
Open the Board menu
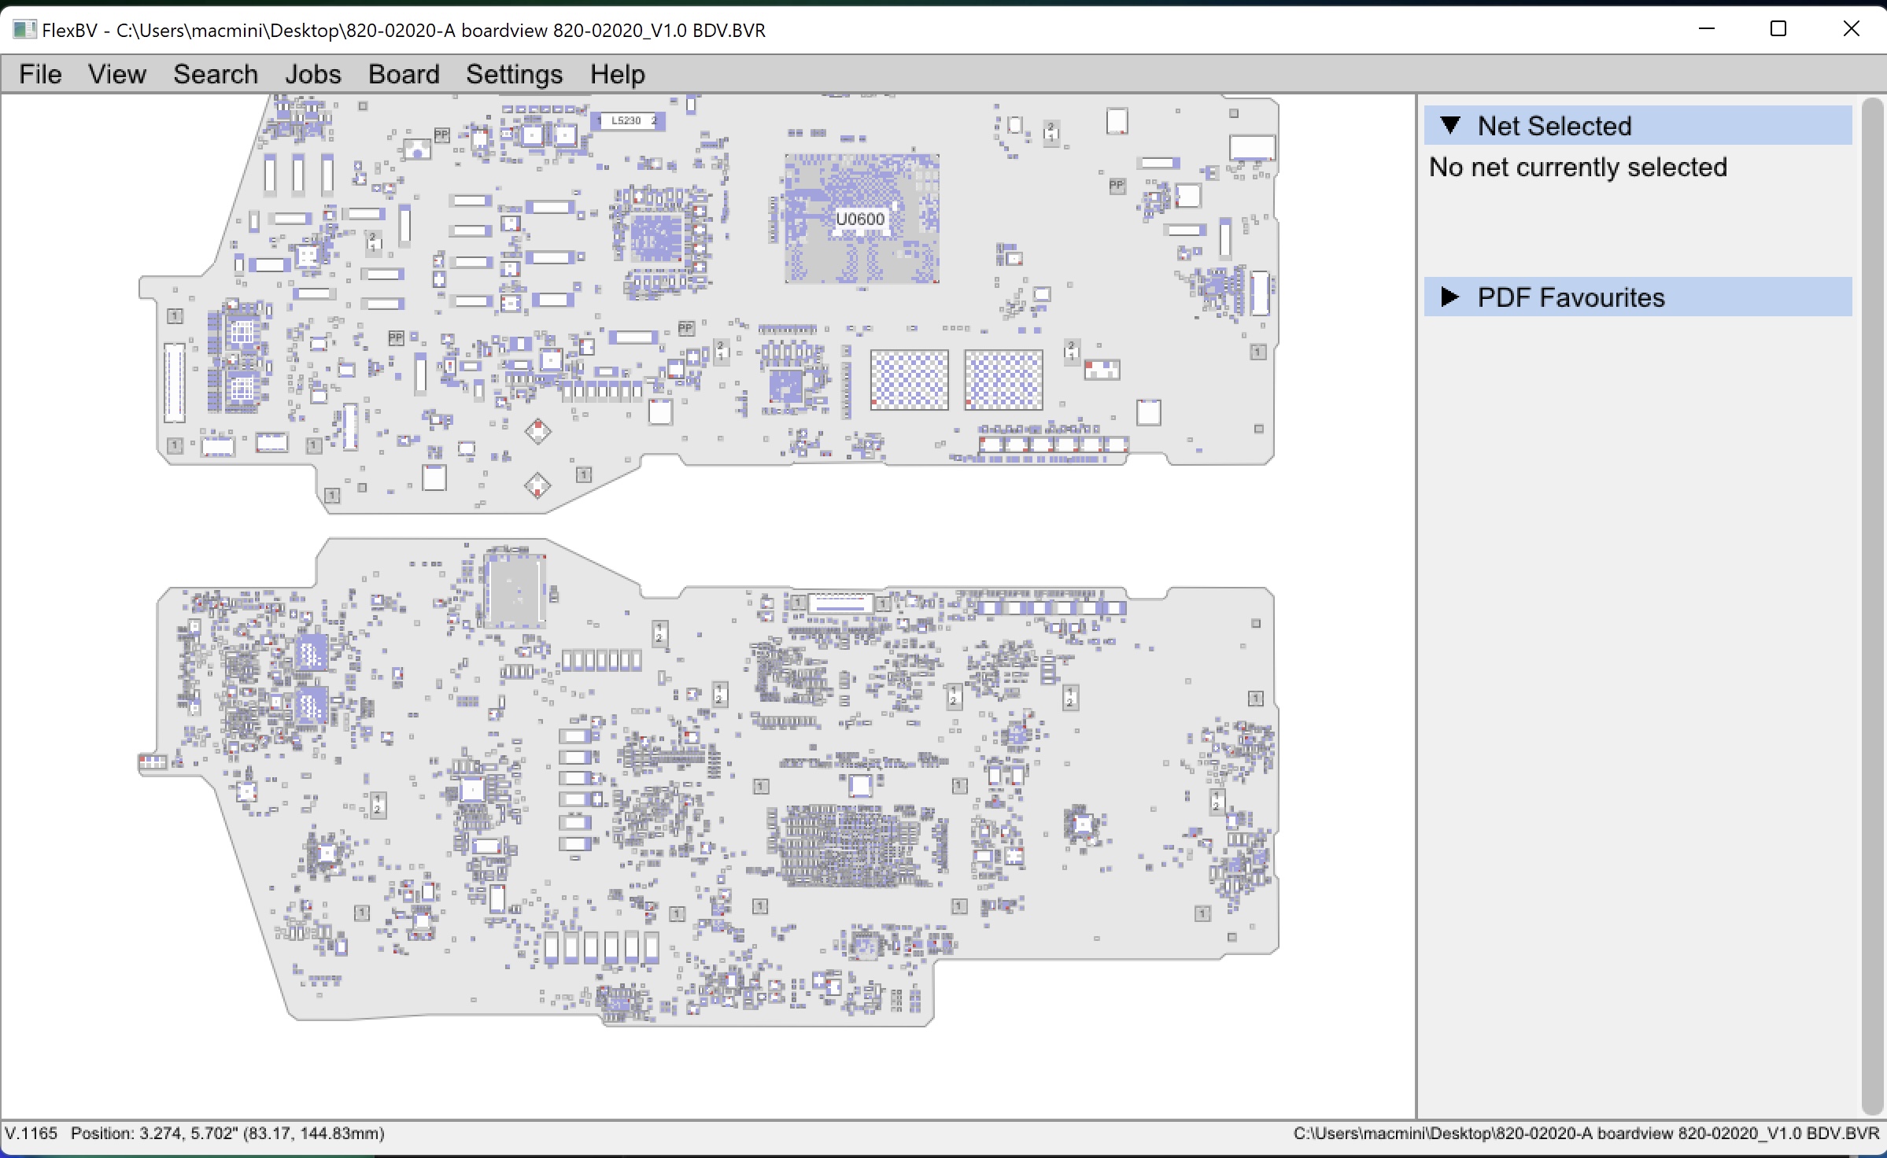coord(404,74)
